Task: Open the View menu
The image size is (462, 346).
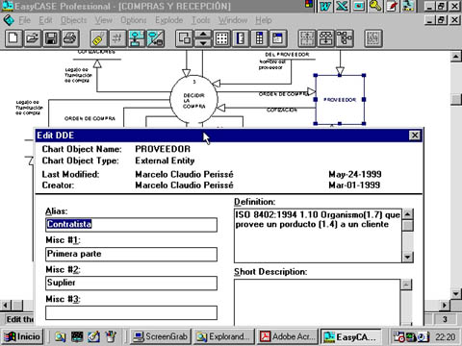Action: coord(103,20)
